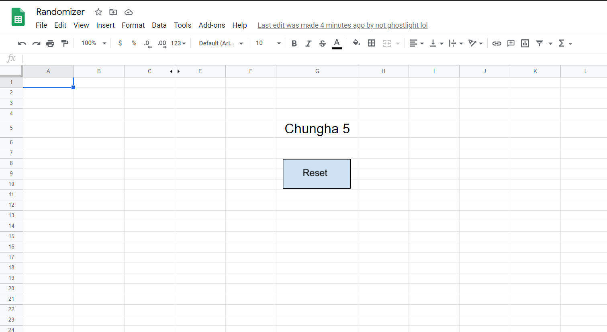This screenshot has height=332, width=607.
Task: Open the text color picker
Action: click(x=337, y=43)
